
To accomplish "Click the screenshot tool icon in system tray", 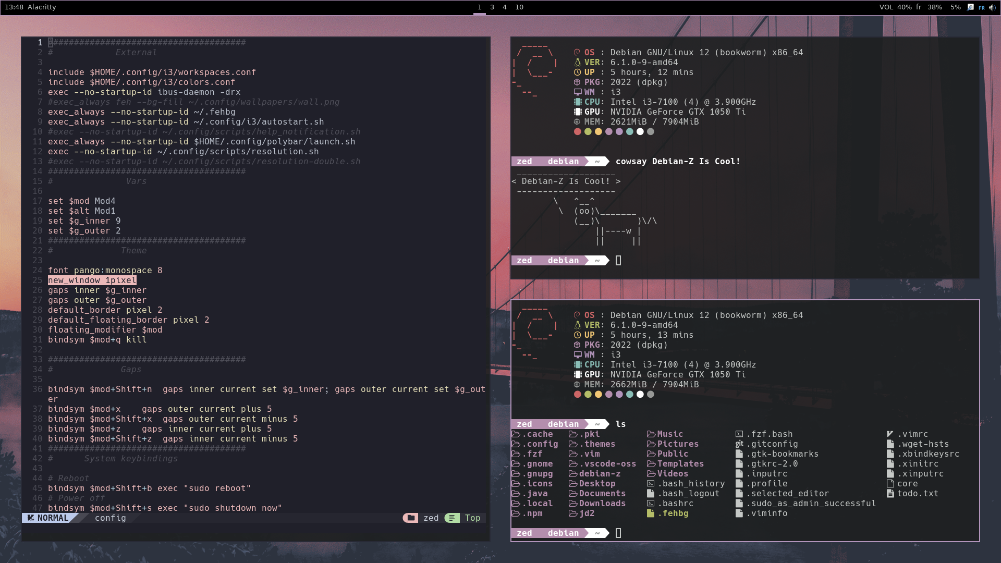I will tap(970, 7).
